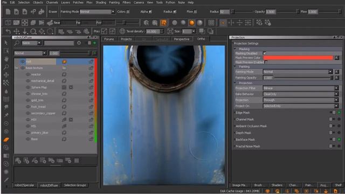Screen dimensions: 345x194
Task: Open the Shelf palette tab
Action: click(x=338, y=185)
